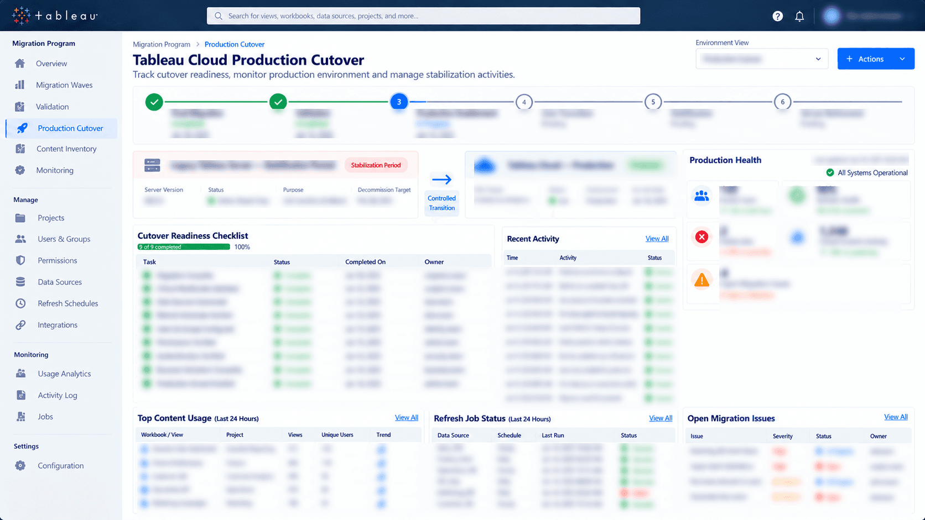Click the Validation sidebar icon
This screenshot has width=925, height=520.
pos(20,106)
